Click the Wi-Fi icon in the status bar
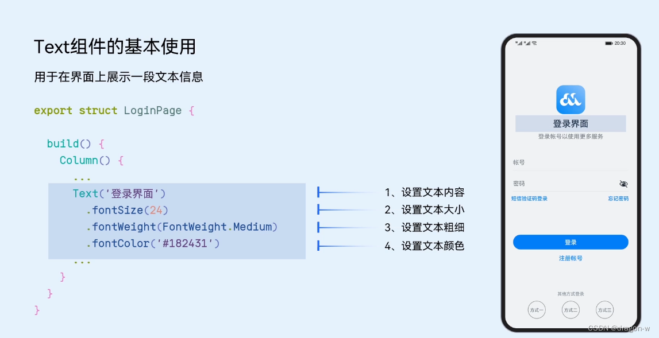 coord(533,42)
